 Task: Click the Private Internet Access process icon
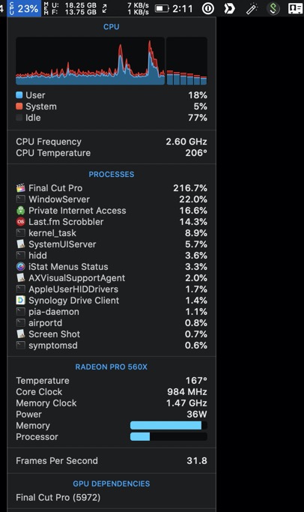20,211
